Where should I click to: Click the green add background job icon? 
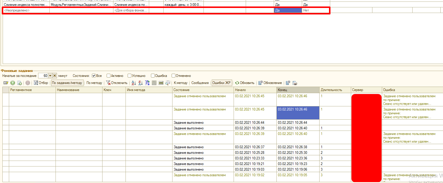click(x=13, y=83)
